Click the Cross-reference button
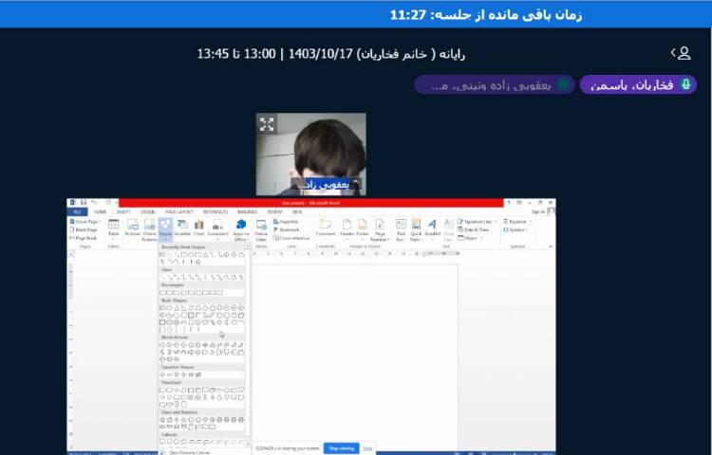Viewport: 712px width, 455px height. click(x=291, y=238)
